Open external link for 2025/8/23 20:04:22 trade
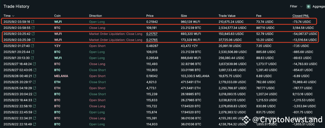This screenshot has width=325, height=128. tap(35, 94)
